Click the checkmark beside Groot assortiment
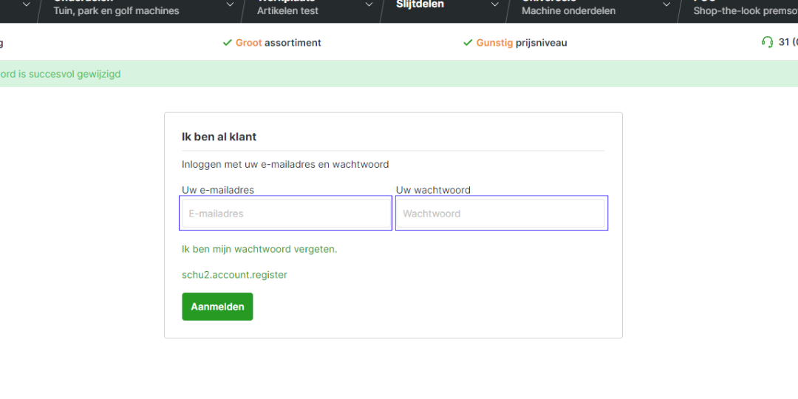798x399 pixels. click(228, 43)
